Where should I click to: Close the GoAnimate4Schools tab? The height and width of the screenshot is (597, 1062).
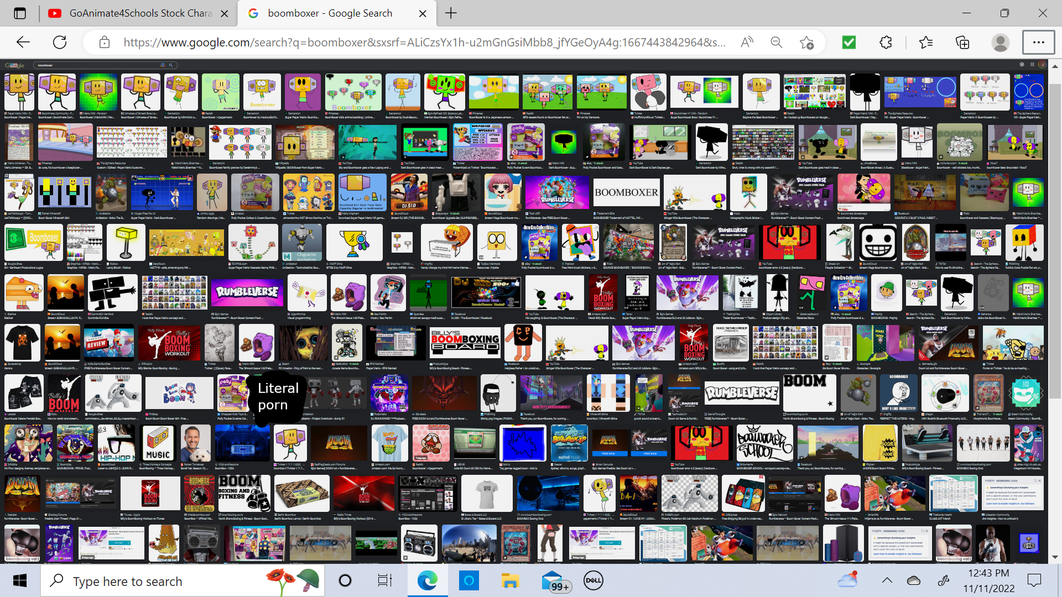tap(225, 14)
